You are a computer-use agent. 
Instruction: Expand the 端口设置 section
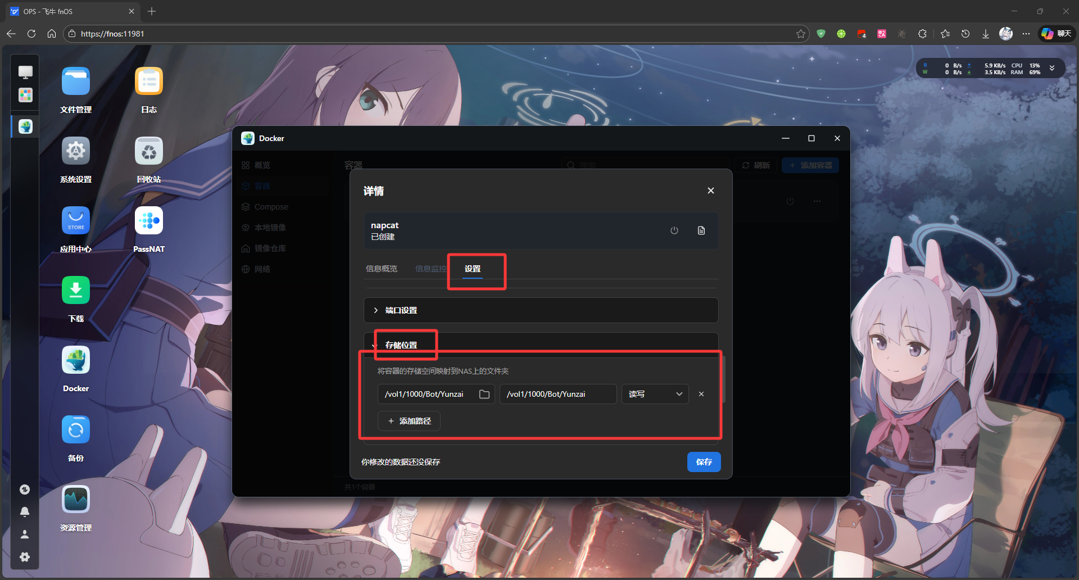coord(401,310)
